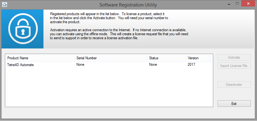Click the Version column header
This screenshot has height=121, width=257.
[x=198, y=58]
